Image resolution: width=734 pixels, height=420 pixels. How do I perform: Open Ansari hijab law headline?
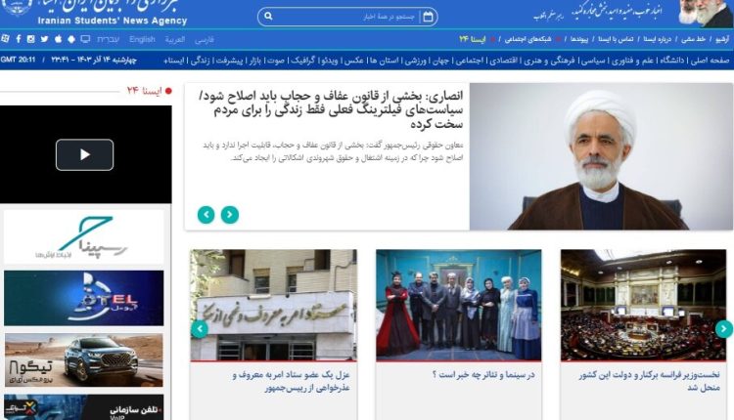(x=331, y=110)
